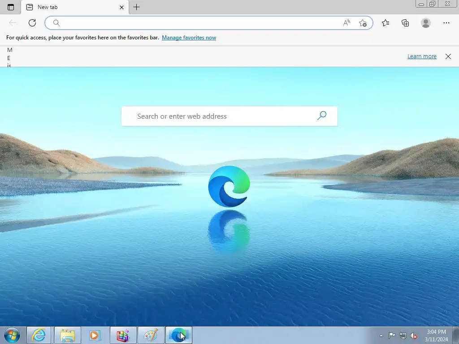This screenshot has width=459, height=344.
Task: Open a new tab with plus button
Action: coord(136,7)
